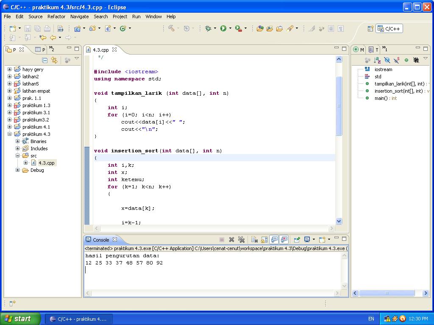
Task: Collapse all projects in Project Explorer
Action: pyautogui.click(x=45, y=60)
